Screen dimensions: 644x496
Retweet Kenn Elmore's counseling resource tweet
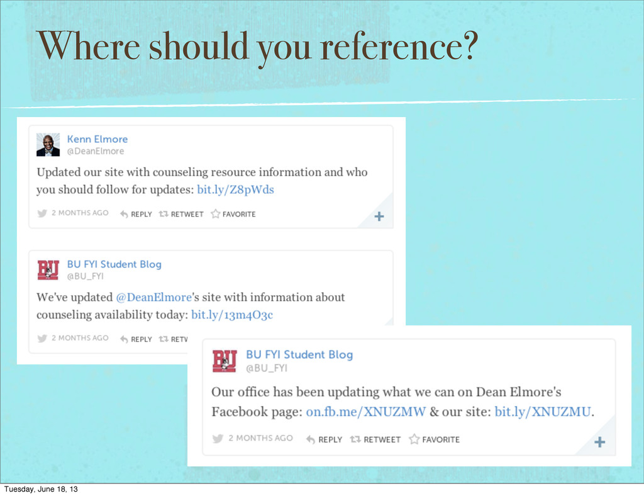(x=187, y=214)
